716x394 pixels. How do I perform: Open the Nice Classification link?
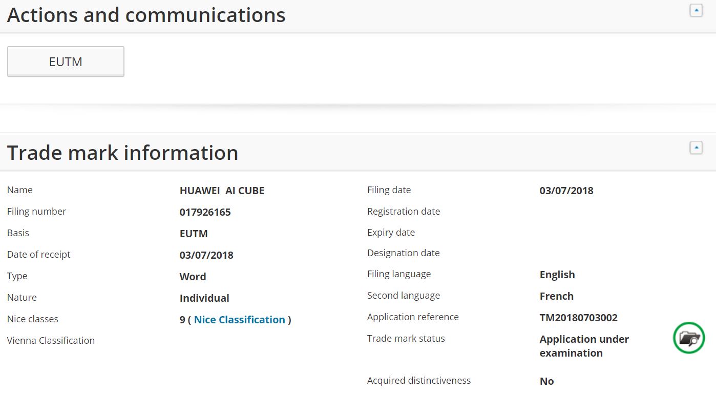(239, 320)
